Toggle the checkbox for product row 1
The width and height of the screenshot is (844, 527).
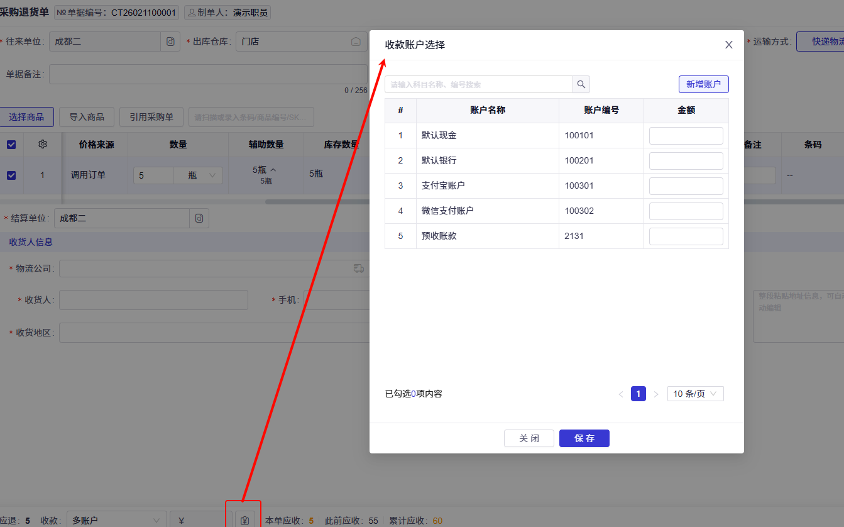coord(11,175)
